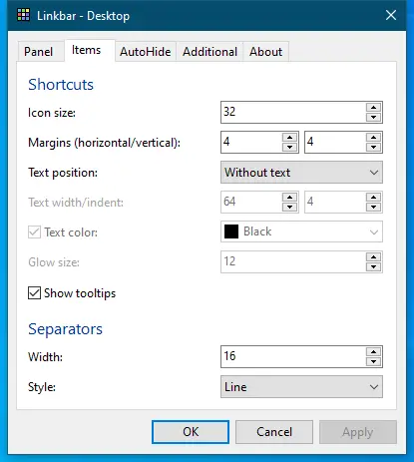Image resolution: width=414 pixels, height=462 pixels.
Task: Decrease Icon size with down arrow
Action: coord(373,117)
